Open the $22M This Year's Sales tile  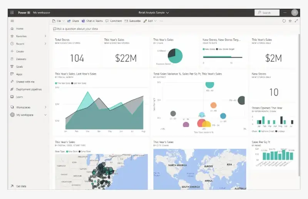point(126,52)
